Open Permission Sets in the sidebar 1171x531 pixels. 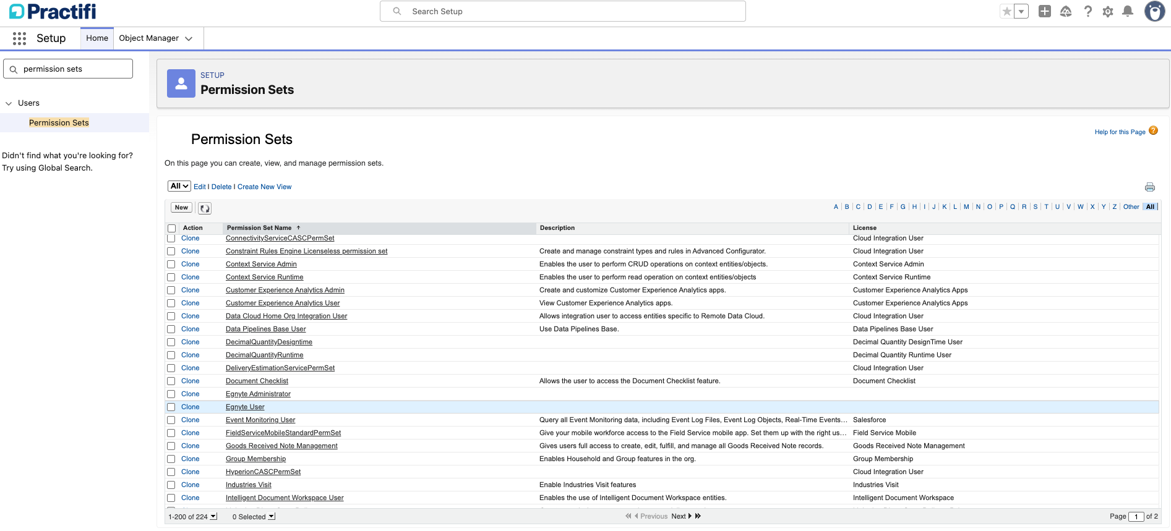tap(59, 122)
